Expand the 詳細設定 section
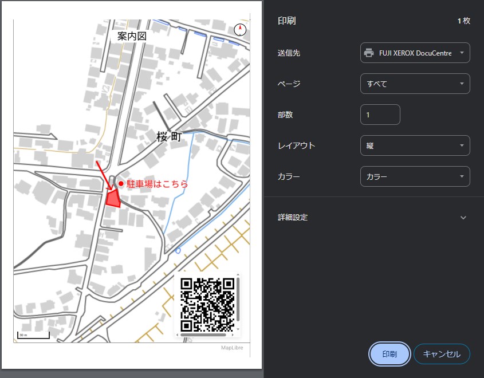The height and width of the screenshot is (378, 484). (x=463, y=218)
